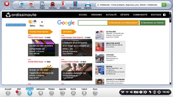Click the Imprimer printer icon

(x=88, y=5)
